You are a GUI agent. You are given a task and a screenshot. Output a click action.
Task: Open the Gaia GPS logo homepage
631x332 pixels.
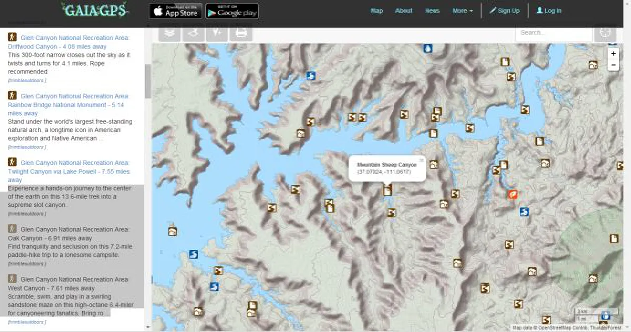point(94,10)
